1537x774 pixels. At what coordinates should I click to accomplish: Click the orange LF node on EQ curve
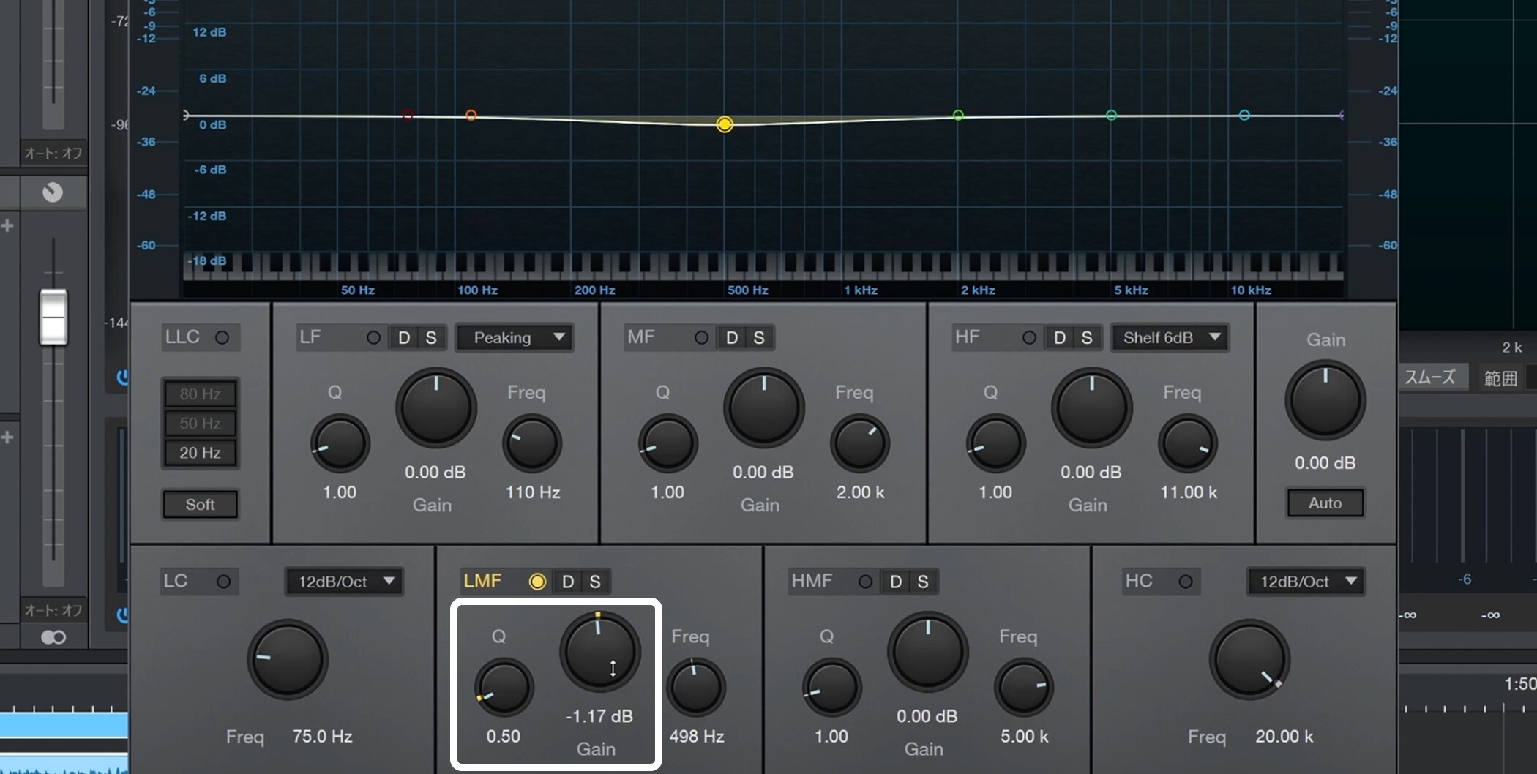471,116
